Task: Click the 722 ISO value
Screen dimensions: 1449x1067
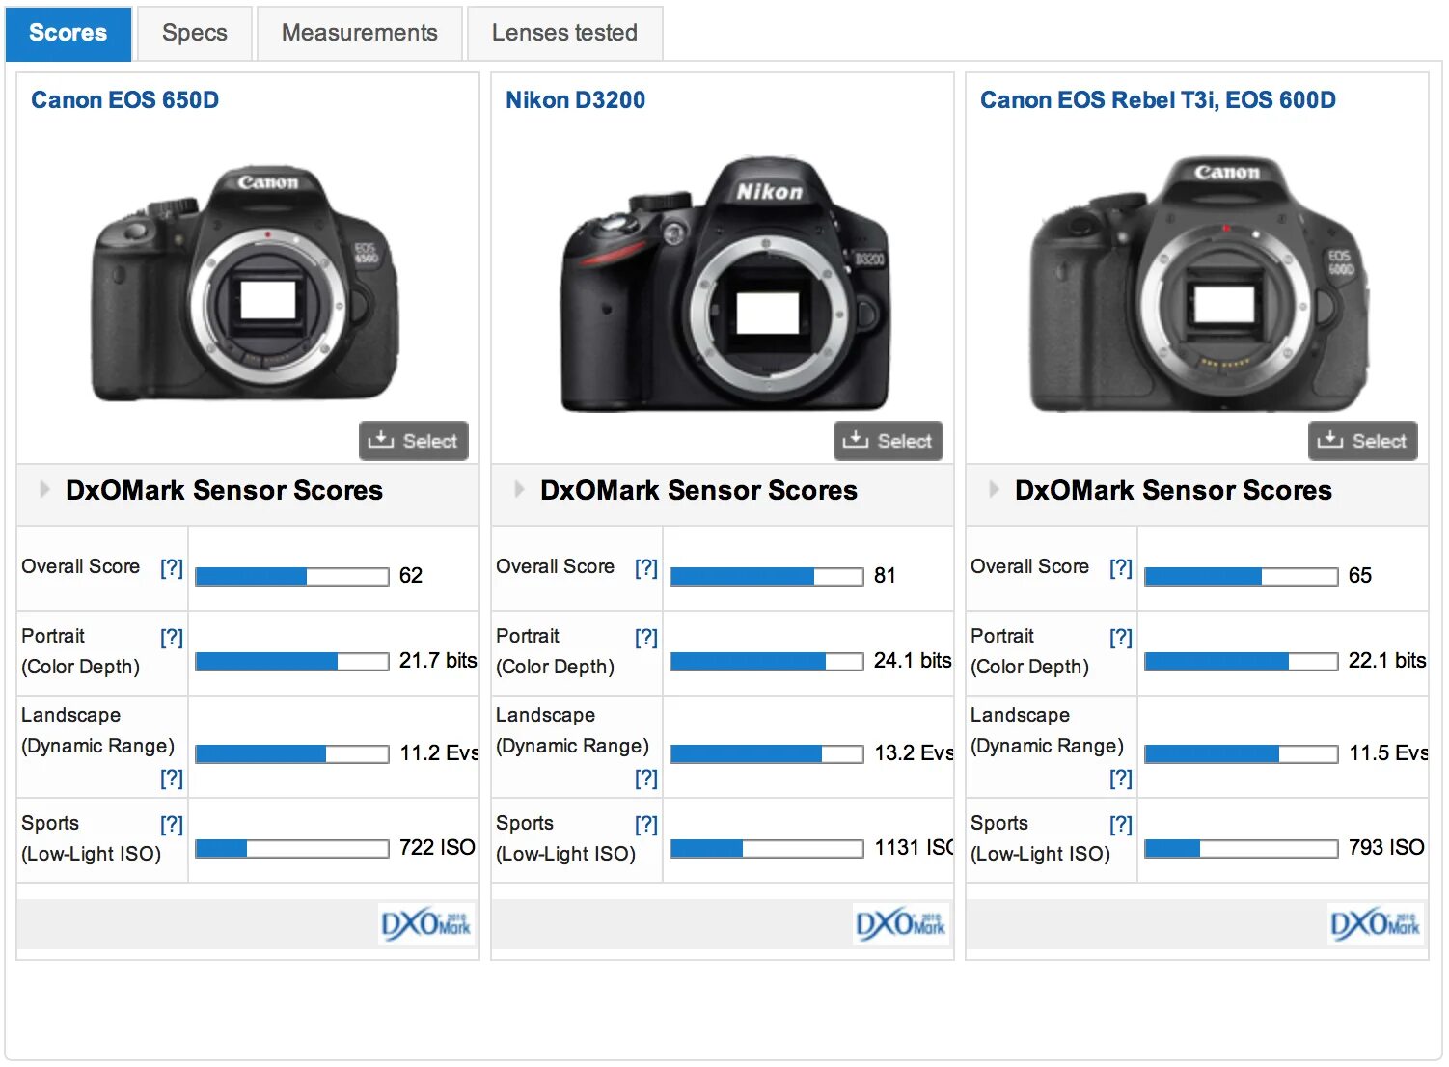Action: click(x=437, y=848)
